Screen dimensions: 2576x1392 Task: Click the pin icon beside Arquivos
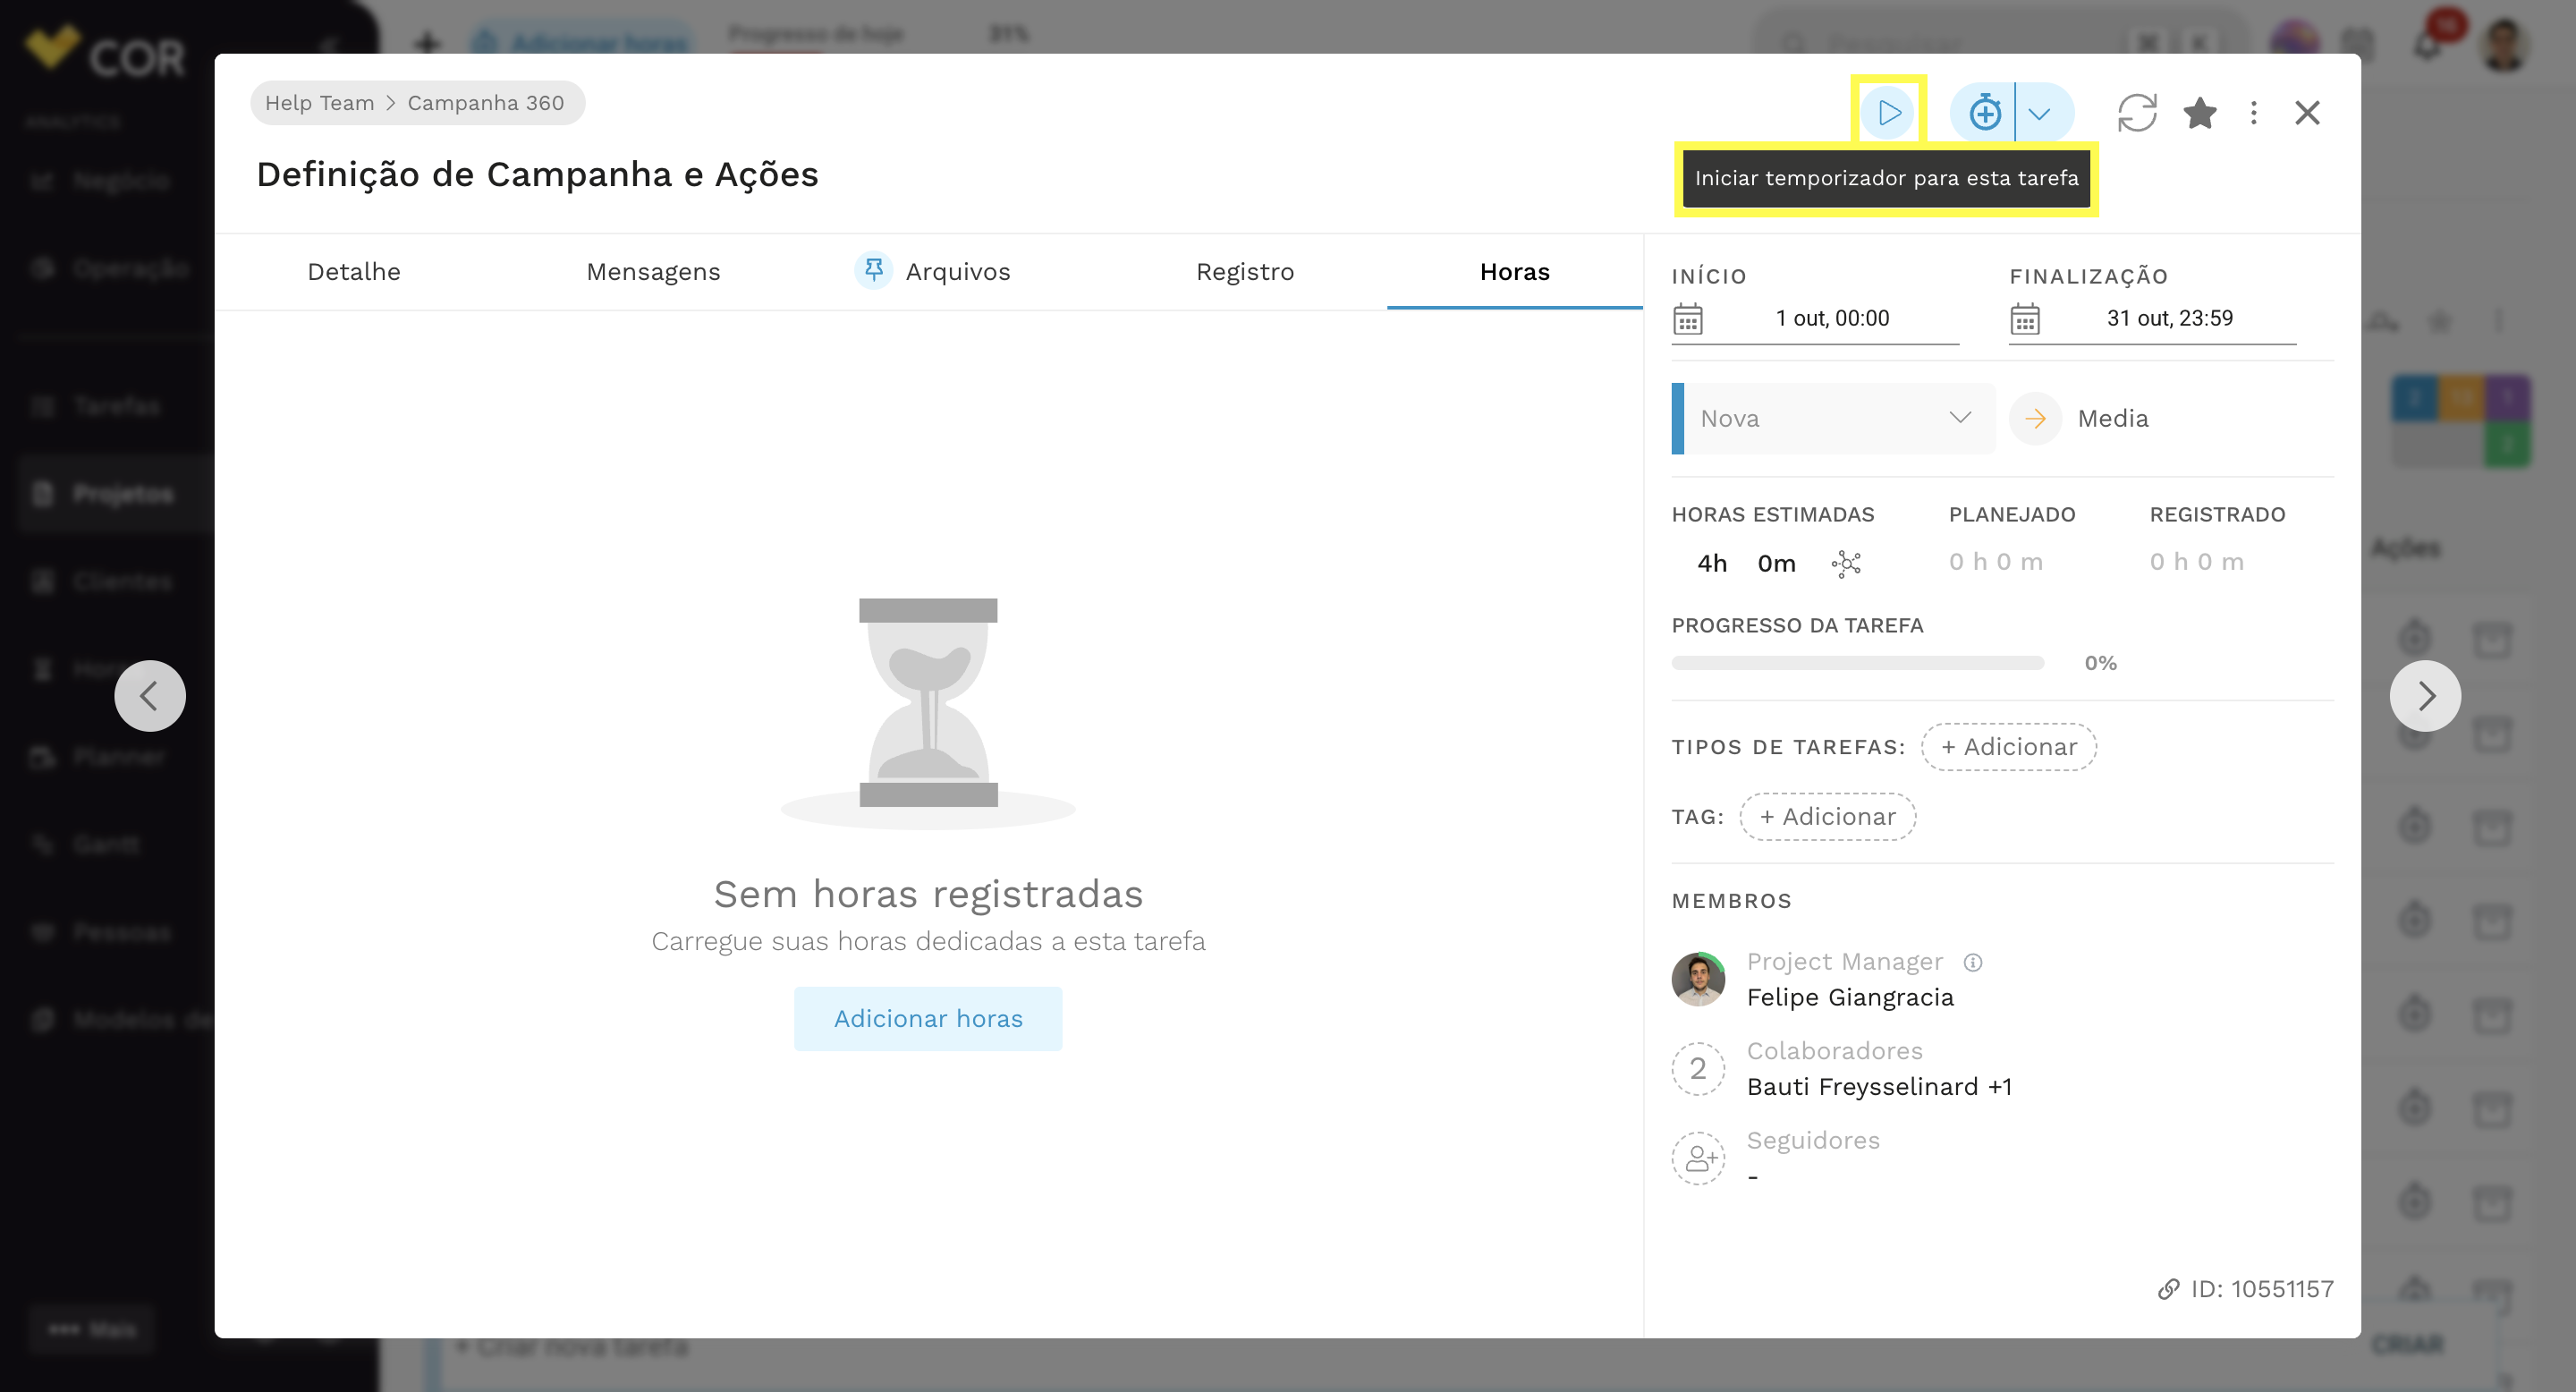click(873, 270)
